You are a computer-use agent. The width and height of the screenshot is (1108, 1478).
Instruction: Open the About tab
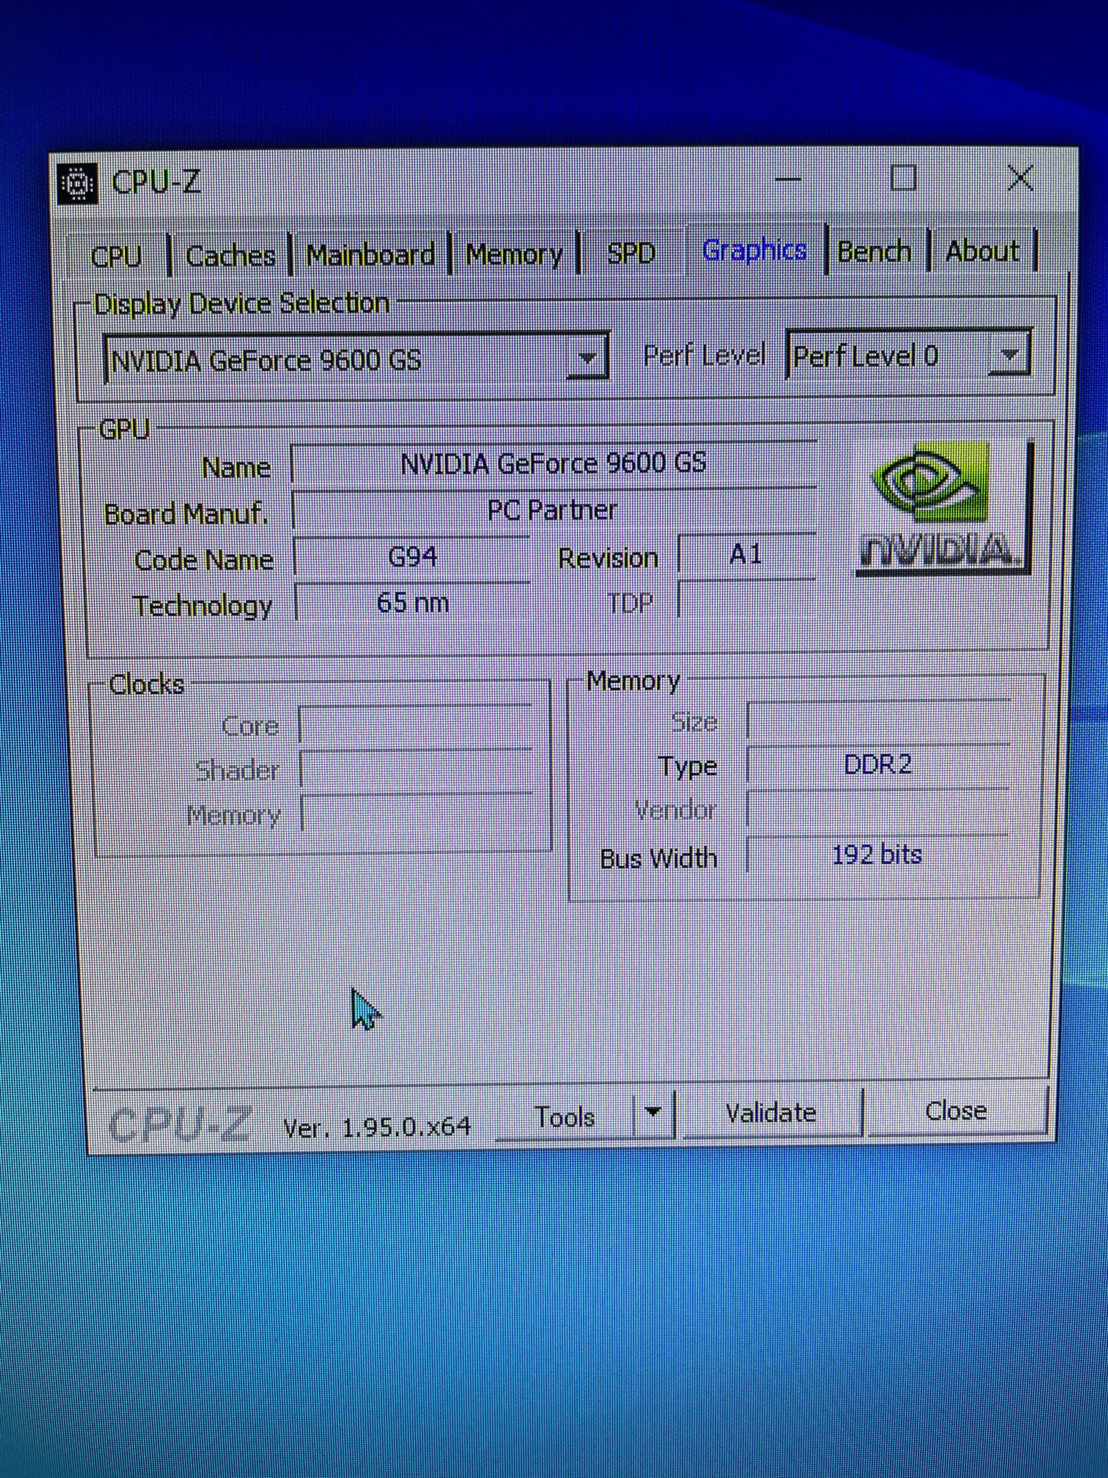coord(982,251)
